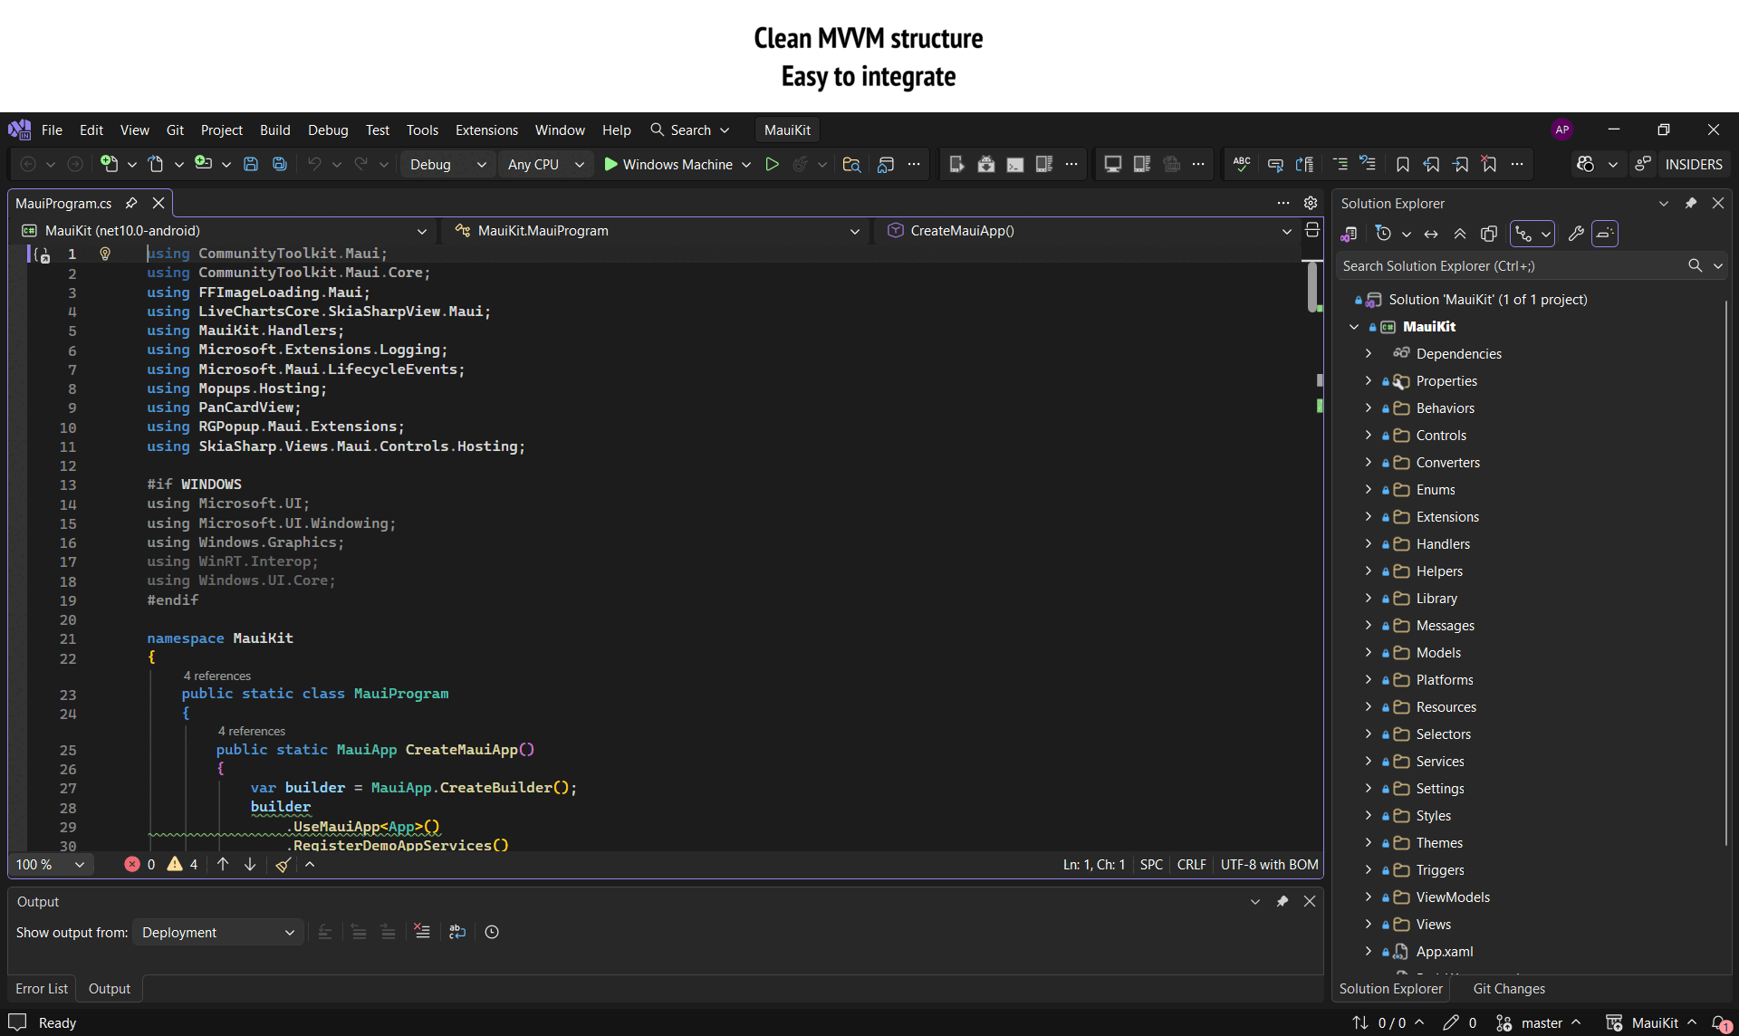Open the editor zoom level control
Viewport: 1739px width, 1036px height.
tap(50, 864)
